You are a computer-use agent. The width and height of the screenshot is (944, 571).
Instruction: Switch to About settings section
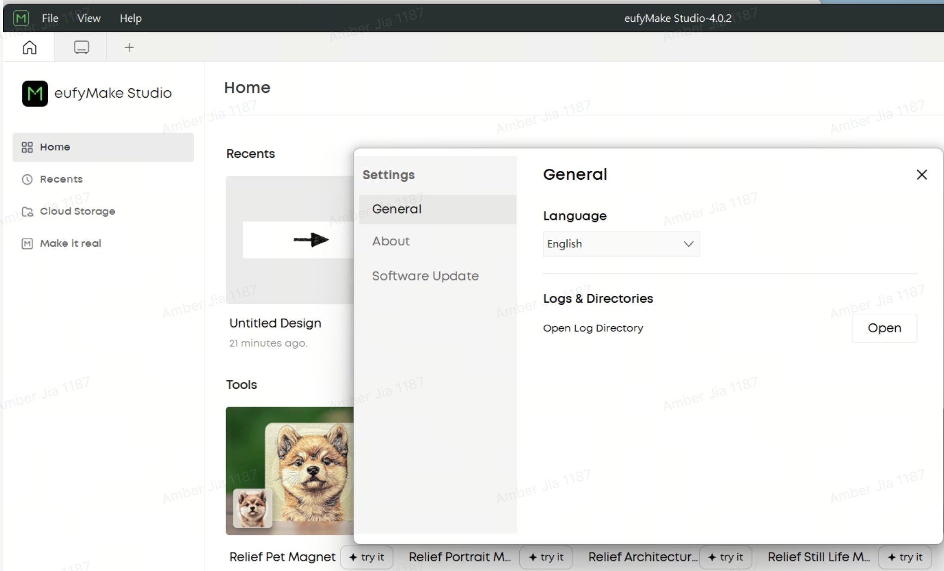point(391,241)
